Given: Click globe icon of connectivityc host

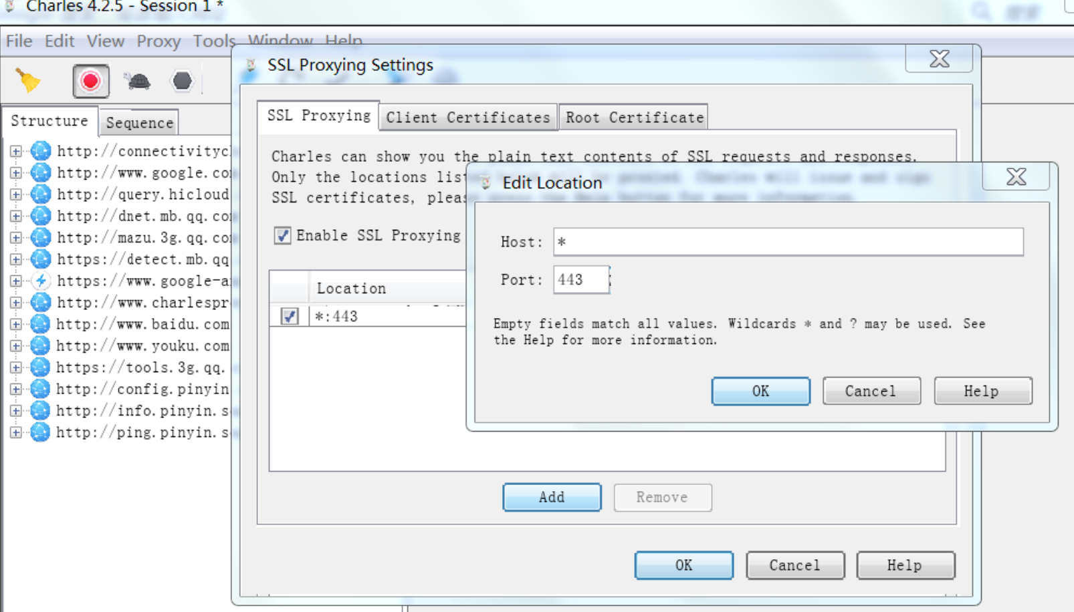Looking at the screenshot, I should point(41,151).
